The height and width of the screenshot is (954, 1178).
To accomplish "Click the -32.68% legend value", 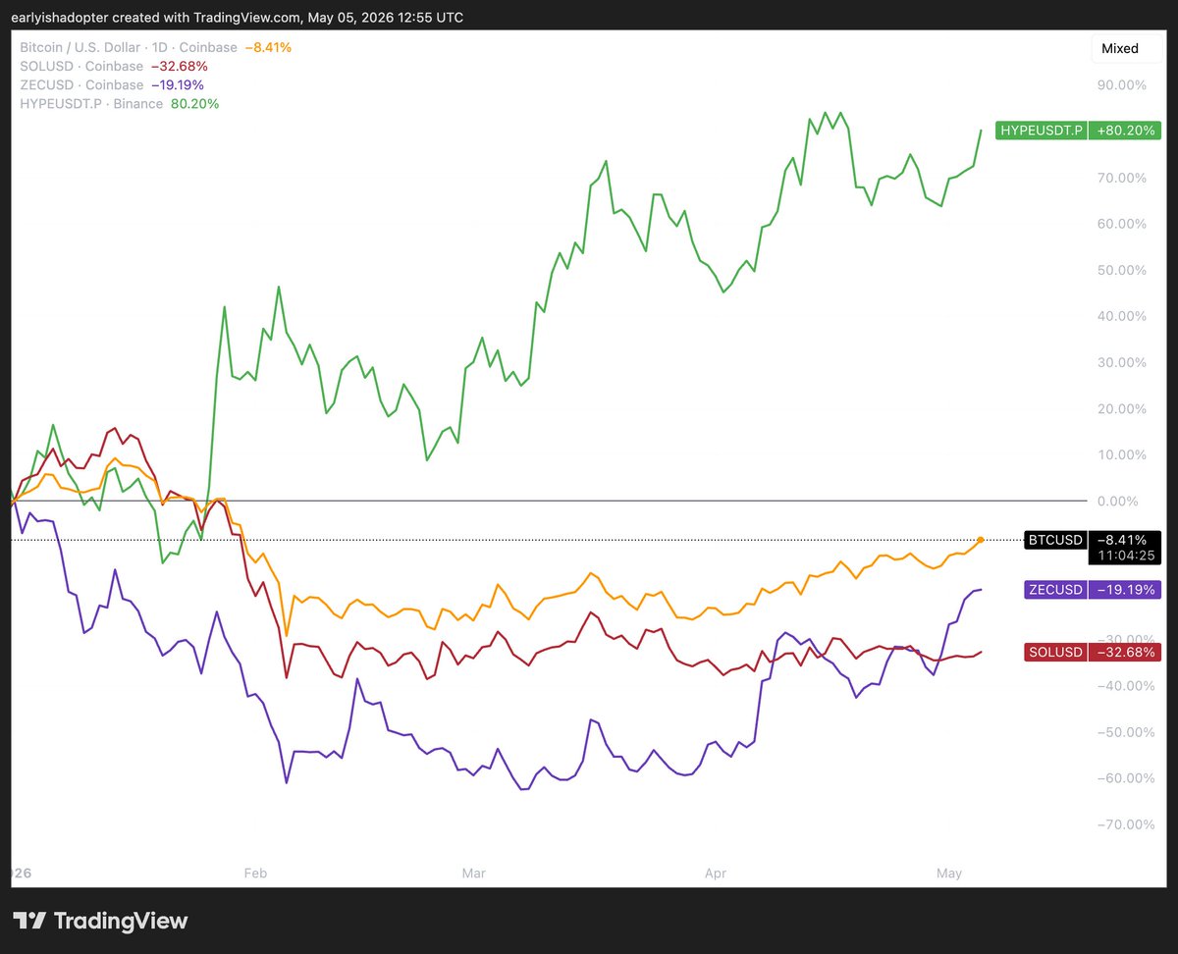I will click(180, 66).
